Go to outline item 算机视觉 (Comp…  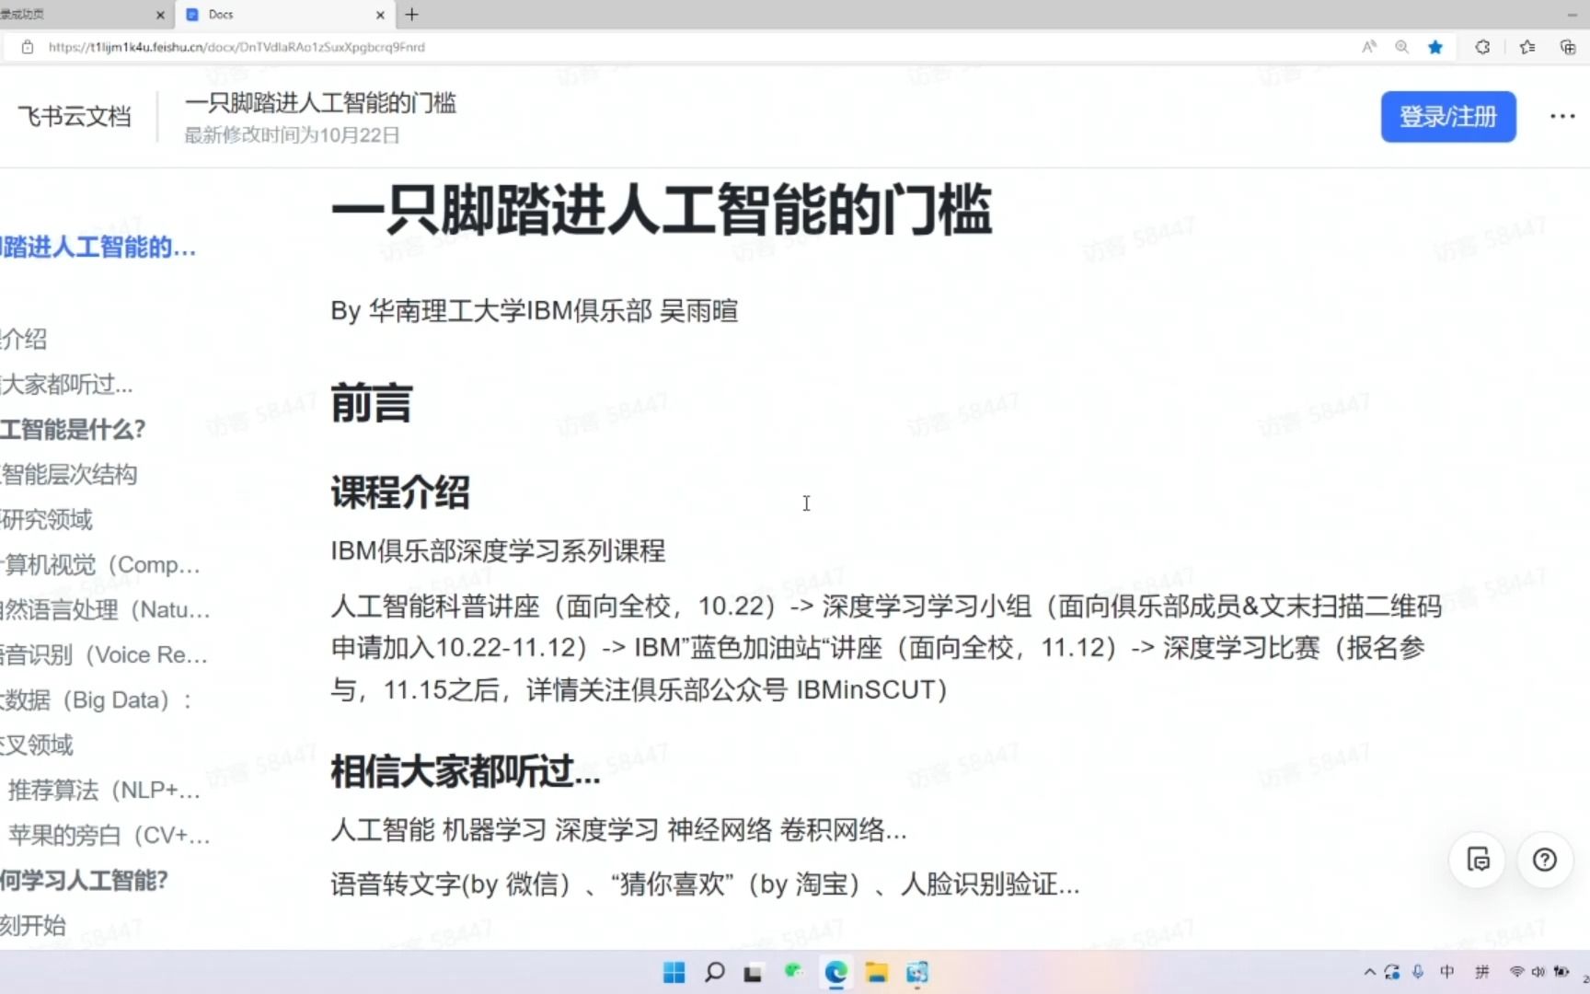(x=100, y=564)
